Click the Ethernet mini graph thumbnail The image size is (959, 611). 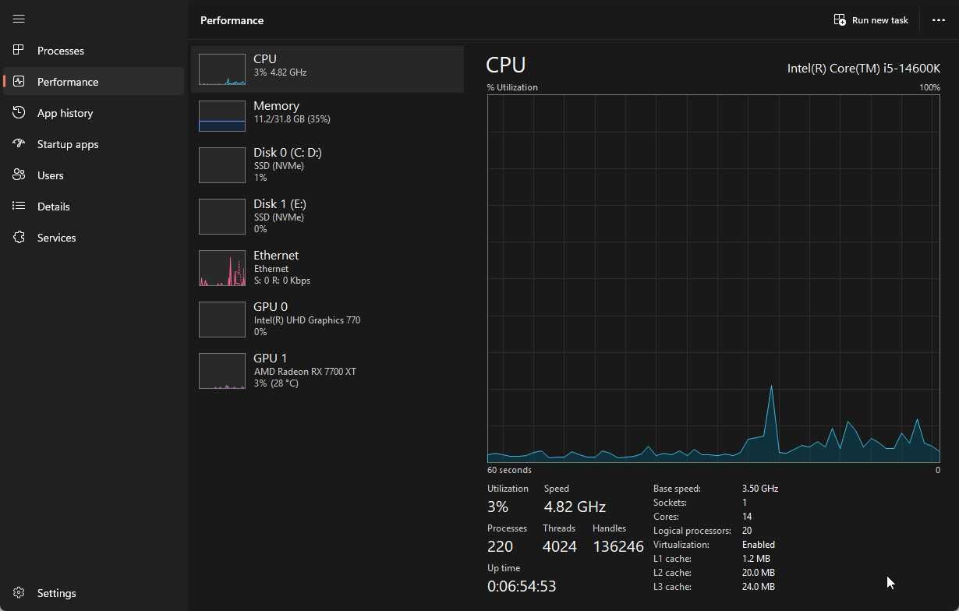pyautogui.click(x=222, y=268)
